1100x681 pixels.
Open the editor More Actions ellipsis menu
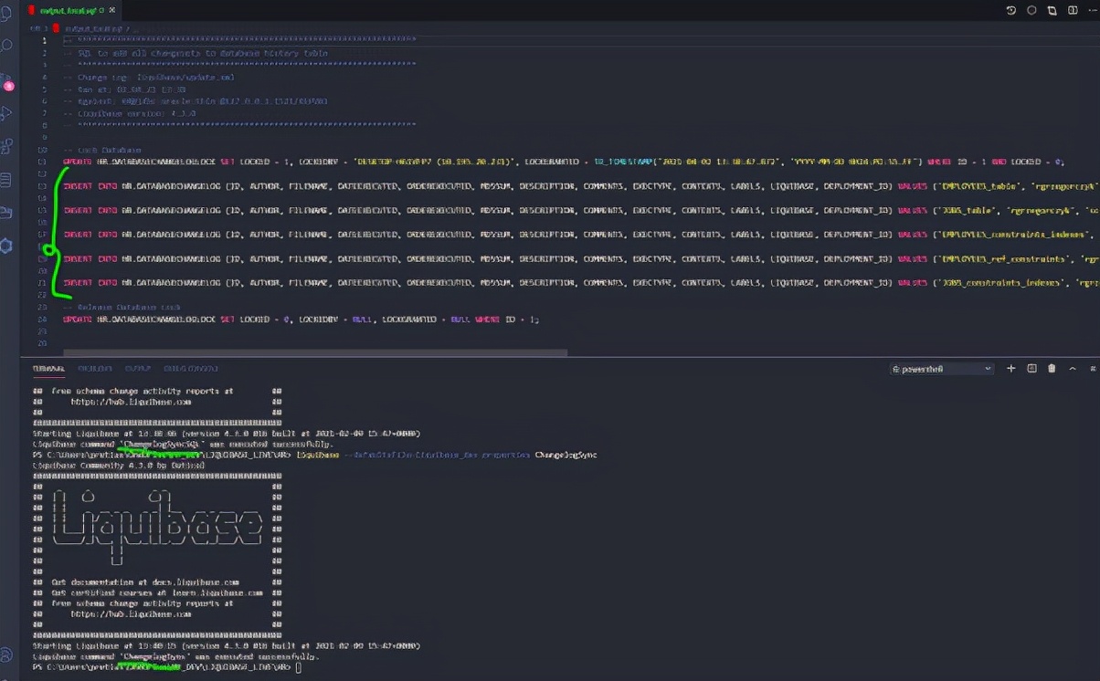pos(1092,11)
